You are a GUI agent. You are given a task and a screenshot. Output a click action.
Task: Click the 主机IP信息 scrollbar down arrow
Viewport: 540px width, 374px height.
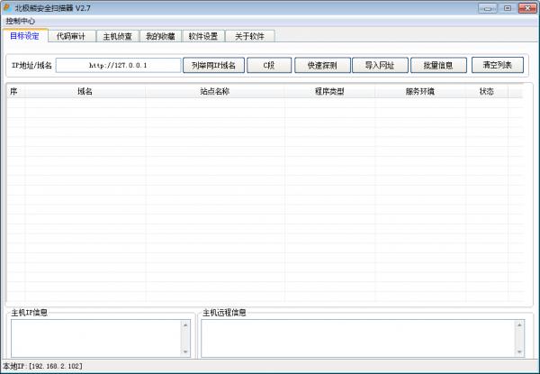(x=186, y=352)
